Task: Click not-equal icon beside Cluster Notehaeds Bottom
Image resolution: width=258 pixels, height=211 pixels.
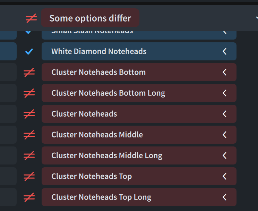Action: [x=29, y=72]
